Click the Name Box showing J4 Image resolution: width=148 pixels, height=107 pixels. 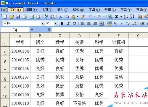click(x=15, y=30)
